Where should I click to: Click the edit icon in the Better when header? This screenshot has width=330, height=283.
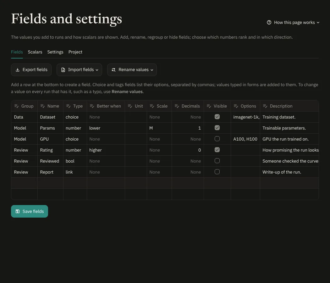(92, 106)
